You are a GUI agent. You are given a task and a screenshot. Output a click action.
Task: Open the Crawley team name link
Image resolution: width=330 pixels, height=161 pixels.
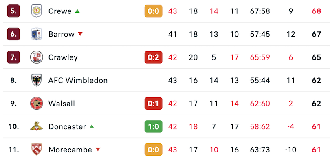point(63,57)
